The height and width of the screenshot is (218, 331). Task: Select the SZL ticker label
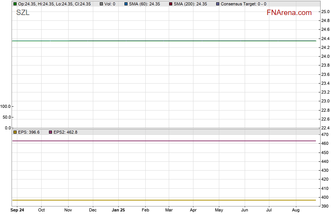click(23, 13)
